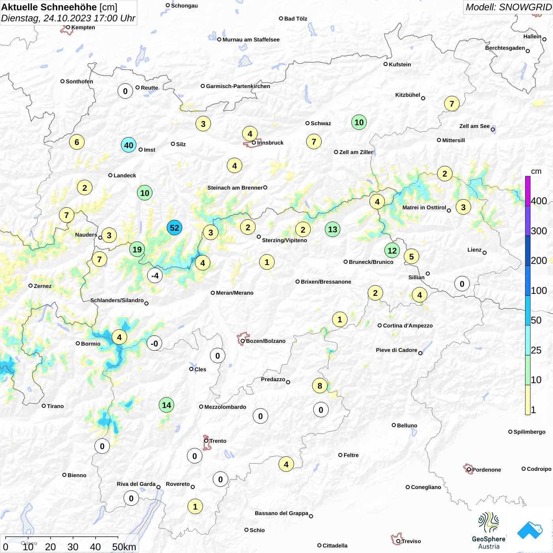
Task: Select the cyan 40 cm marker near Imst
Action: [129, 145]
